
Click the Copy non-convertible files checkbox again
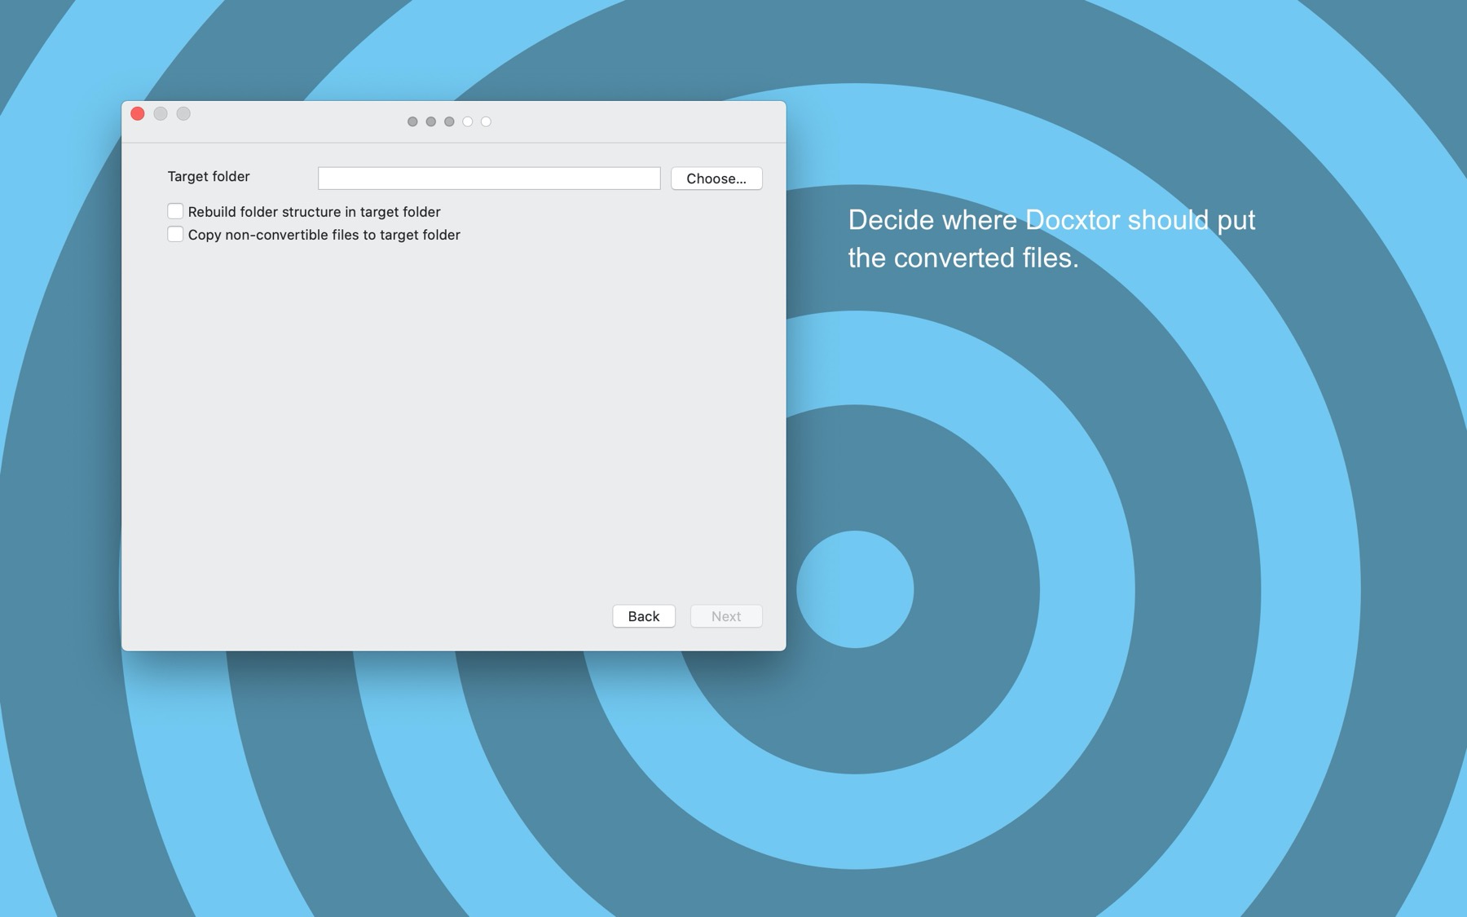tap(175, 233)
